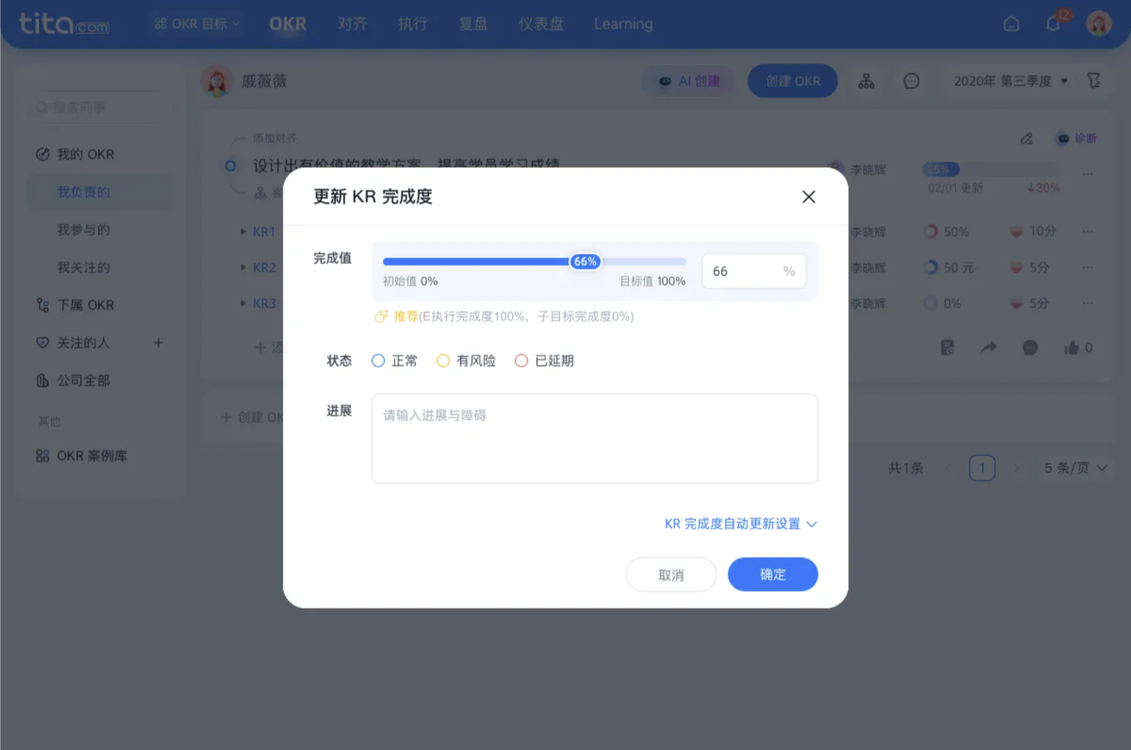The image size is (1131, 750).
Task: Click the thumbs-up like icon
Action: tap(1071, 348)
